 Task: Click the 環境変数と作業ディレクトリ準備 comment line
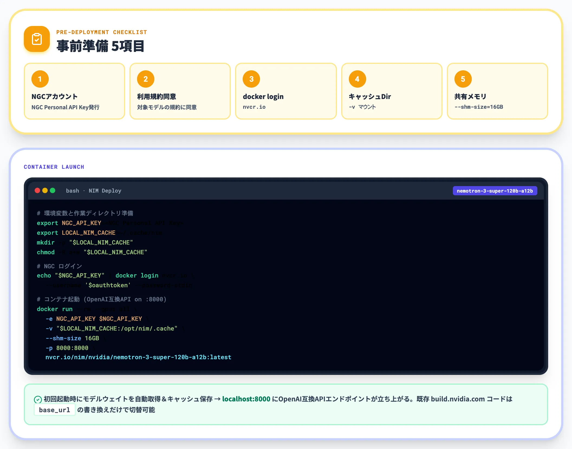tap(85, 213)
